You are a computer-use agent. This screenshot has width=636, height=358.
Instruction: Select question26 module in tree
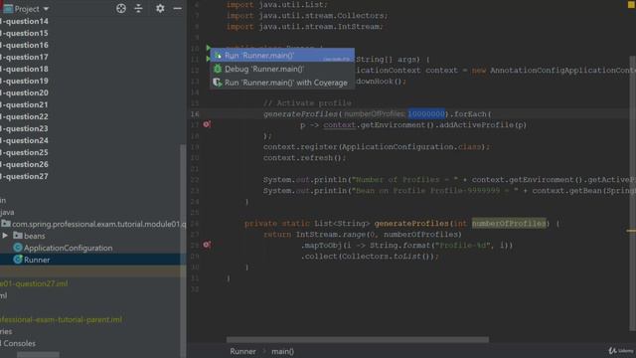point(24,164)
